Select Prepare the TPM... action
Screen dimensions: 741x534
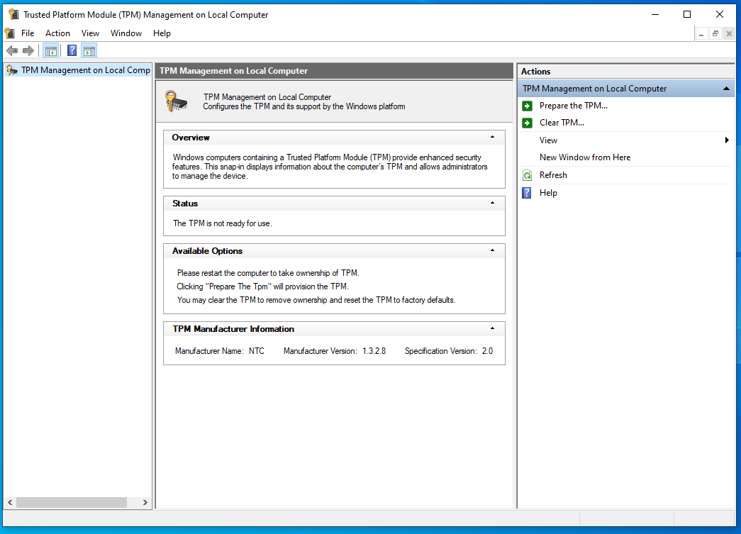point(573,106)
